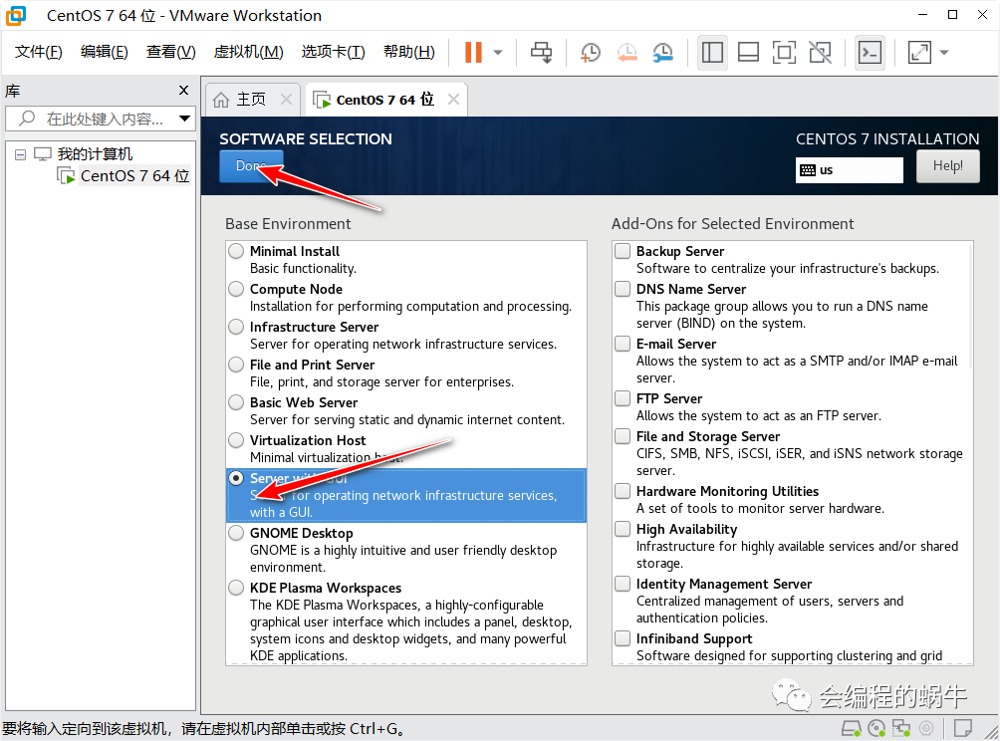Check the DNS Name Server add-on

pyautogui.click(x=623, y=289)
